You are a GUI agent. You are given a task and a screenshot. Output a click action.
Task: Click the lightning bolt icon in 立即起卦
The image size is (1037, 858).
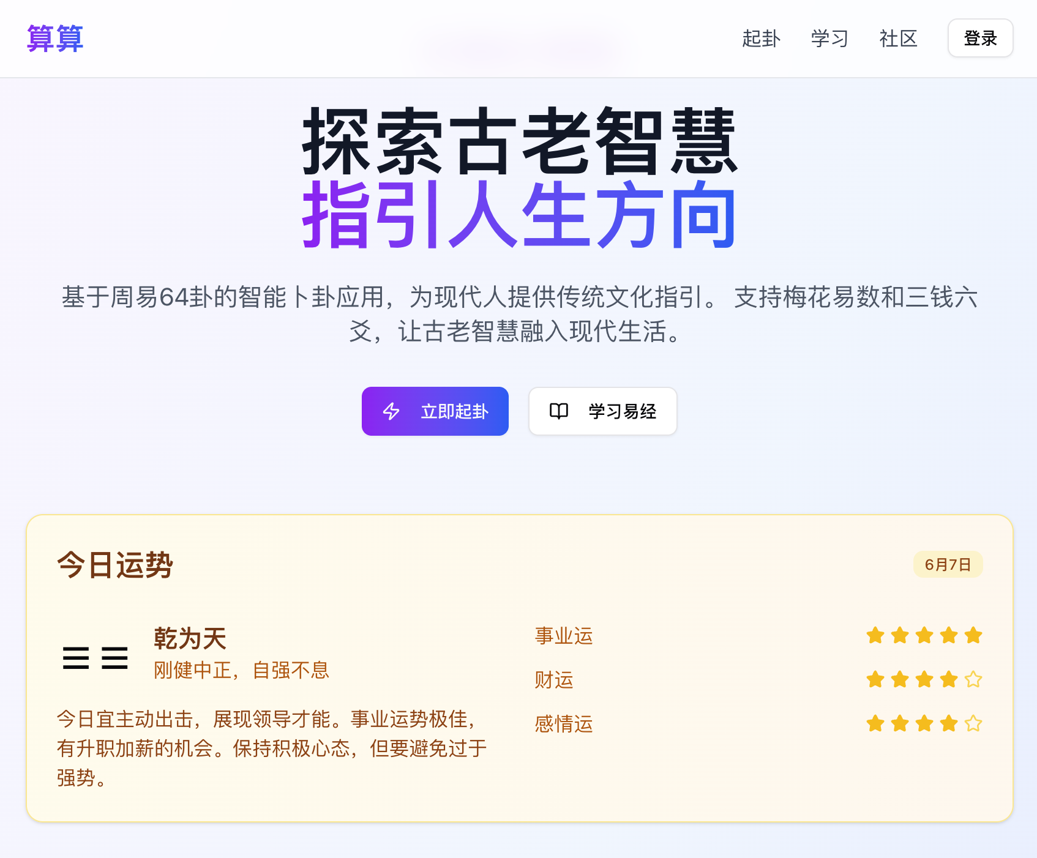tap(391, 411)
